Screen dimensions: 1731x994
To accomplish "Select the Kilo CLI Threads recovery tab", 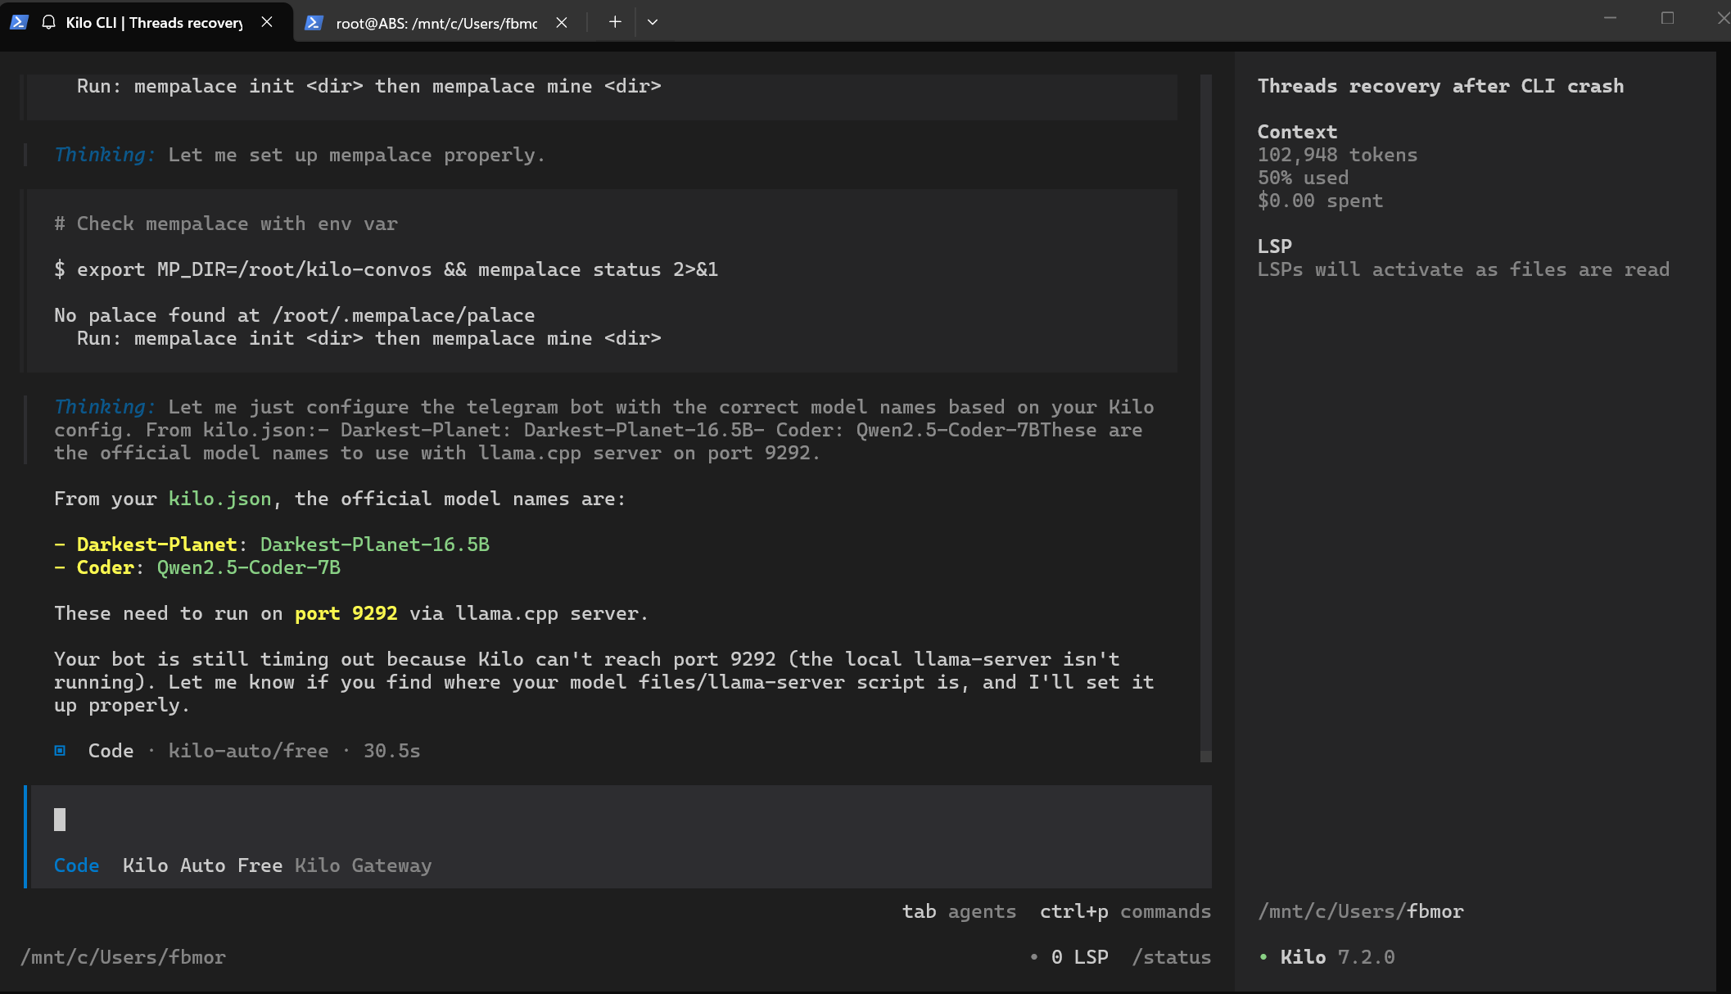I will [x=154, y=23].
